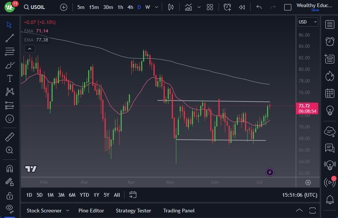
Task: Set date range to YTD
Action: pos(84,195)
